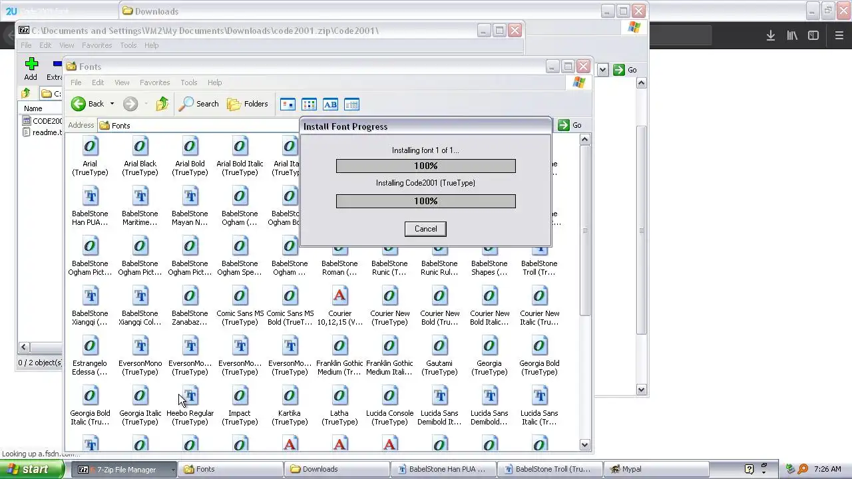Click the Go button in Downloads window

(625, 70)
